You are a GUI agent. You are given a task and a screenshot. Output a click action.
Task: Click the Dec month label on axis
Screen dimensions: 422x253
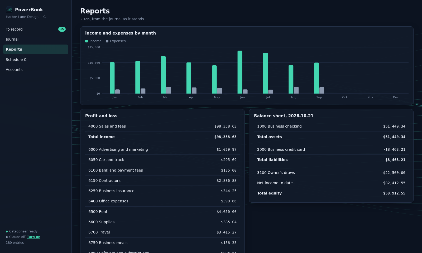click(396, 98)
